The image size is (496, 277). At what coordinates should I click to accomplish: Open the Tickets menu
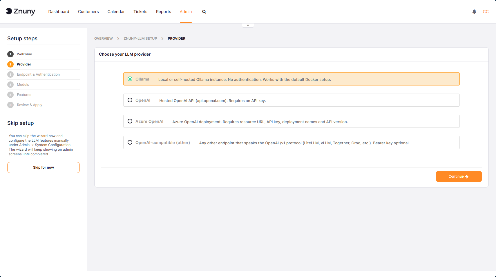point(140,12)
